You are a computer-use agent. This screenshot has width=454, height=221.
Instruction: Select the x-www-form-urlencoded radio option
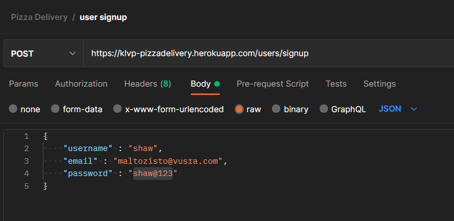117,109
